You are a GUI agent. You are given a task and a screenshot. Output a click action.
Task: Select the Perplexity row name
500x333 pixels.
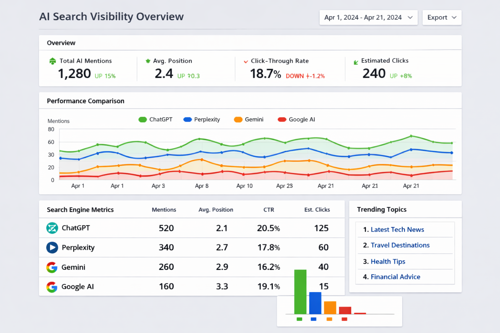click(x=78, y=248)
